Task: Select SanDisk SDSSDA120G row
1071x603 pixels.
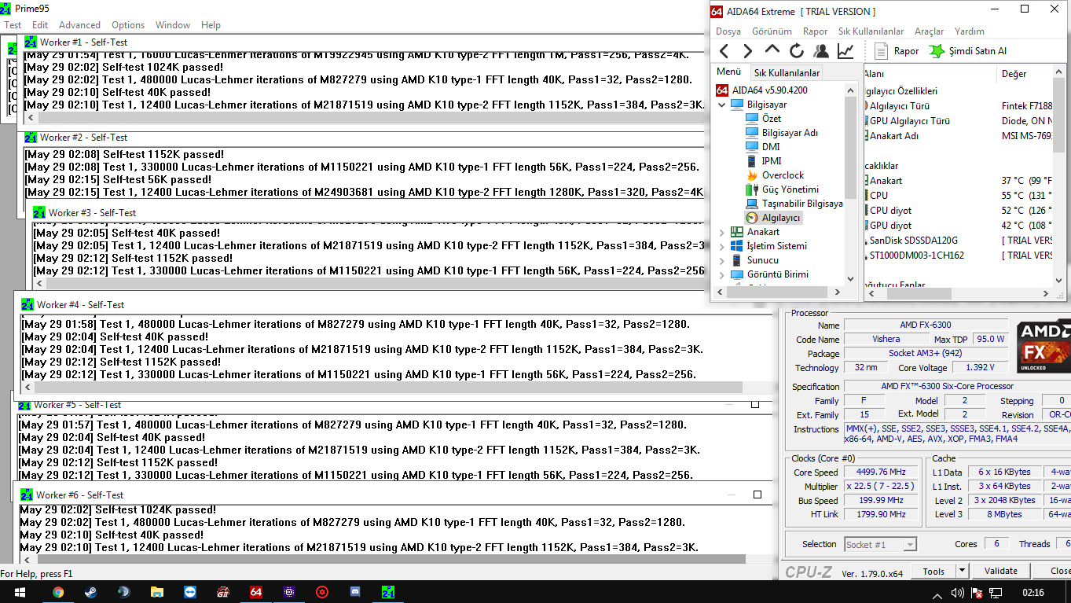Action: click(958, 240)
